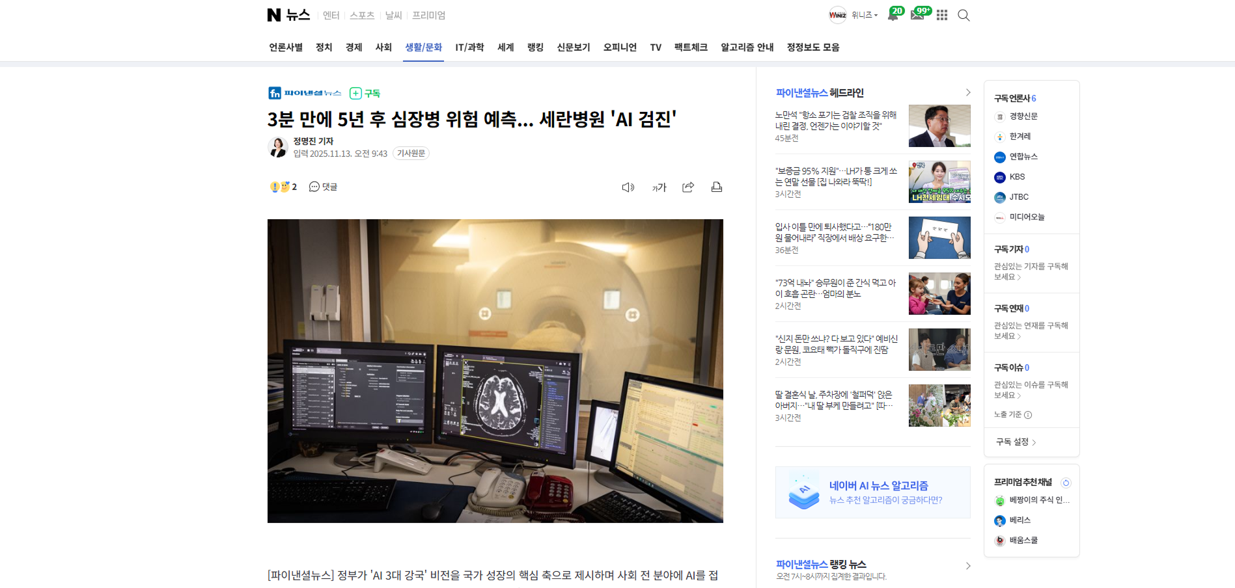Toggle subscribe (구독) for 파이낸셜뉴스
The height and width of the screenshot is (588, 1235).
(x=365, y=93)
